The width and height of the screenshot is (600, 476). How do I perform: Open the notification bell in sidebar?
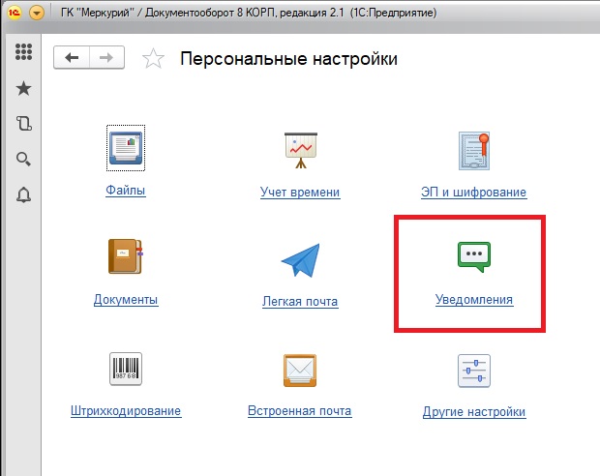click(24, 194)
